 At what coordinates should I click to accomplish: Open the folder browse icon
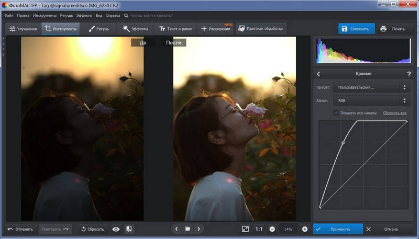(188, 229)
